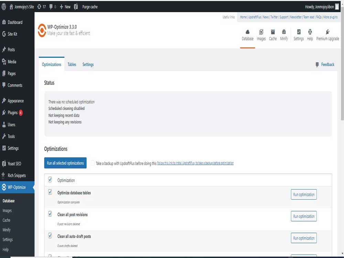Screen dimensions: 344x258
Task: Open Settings submenu under WP-Optimize
Action: [x=8, y=239]
